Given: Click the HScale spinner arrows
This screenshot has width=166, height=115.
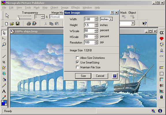Looking at the screenshot, I should (x=96, y=37).
